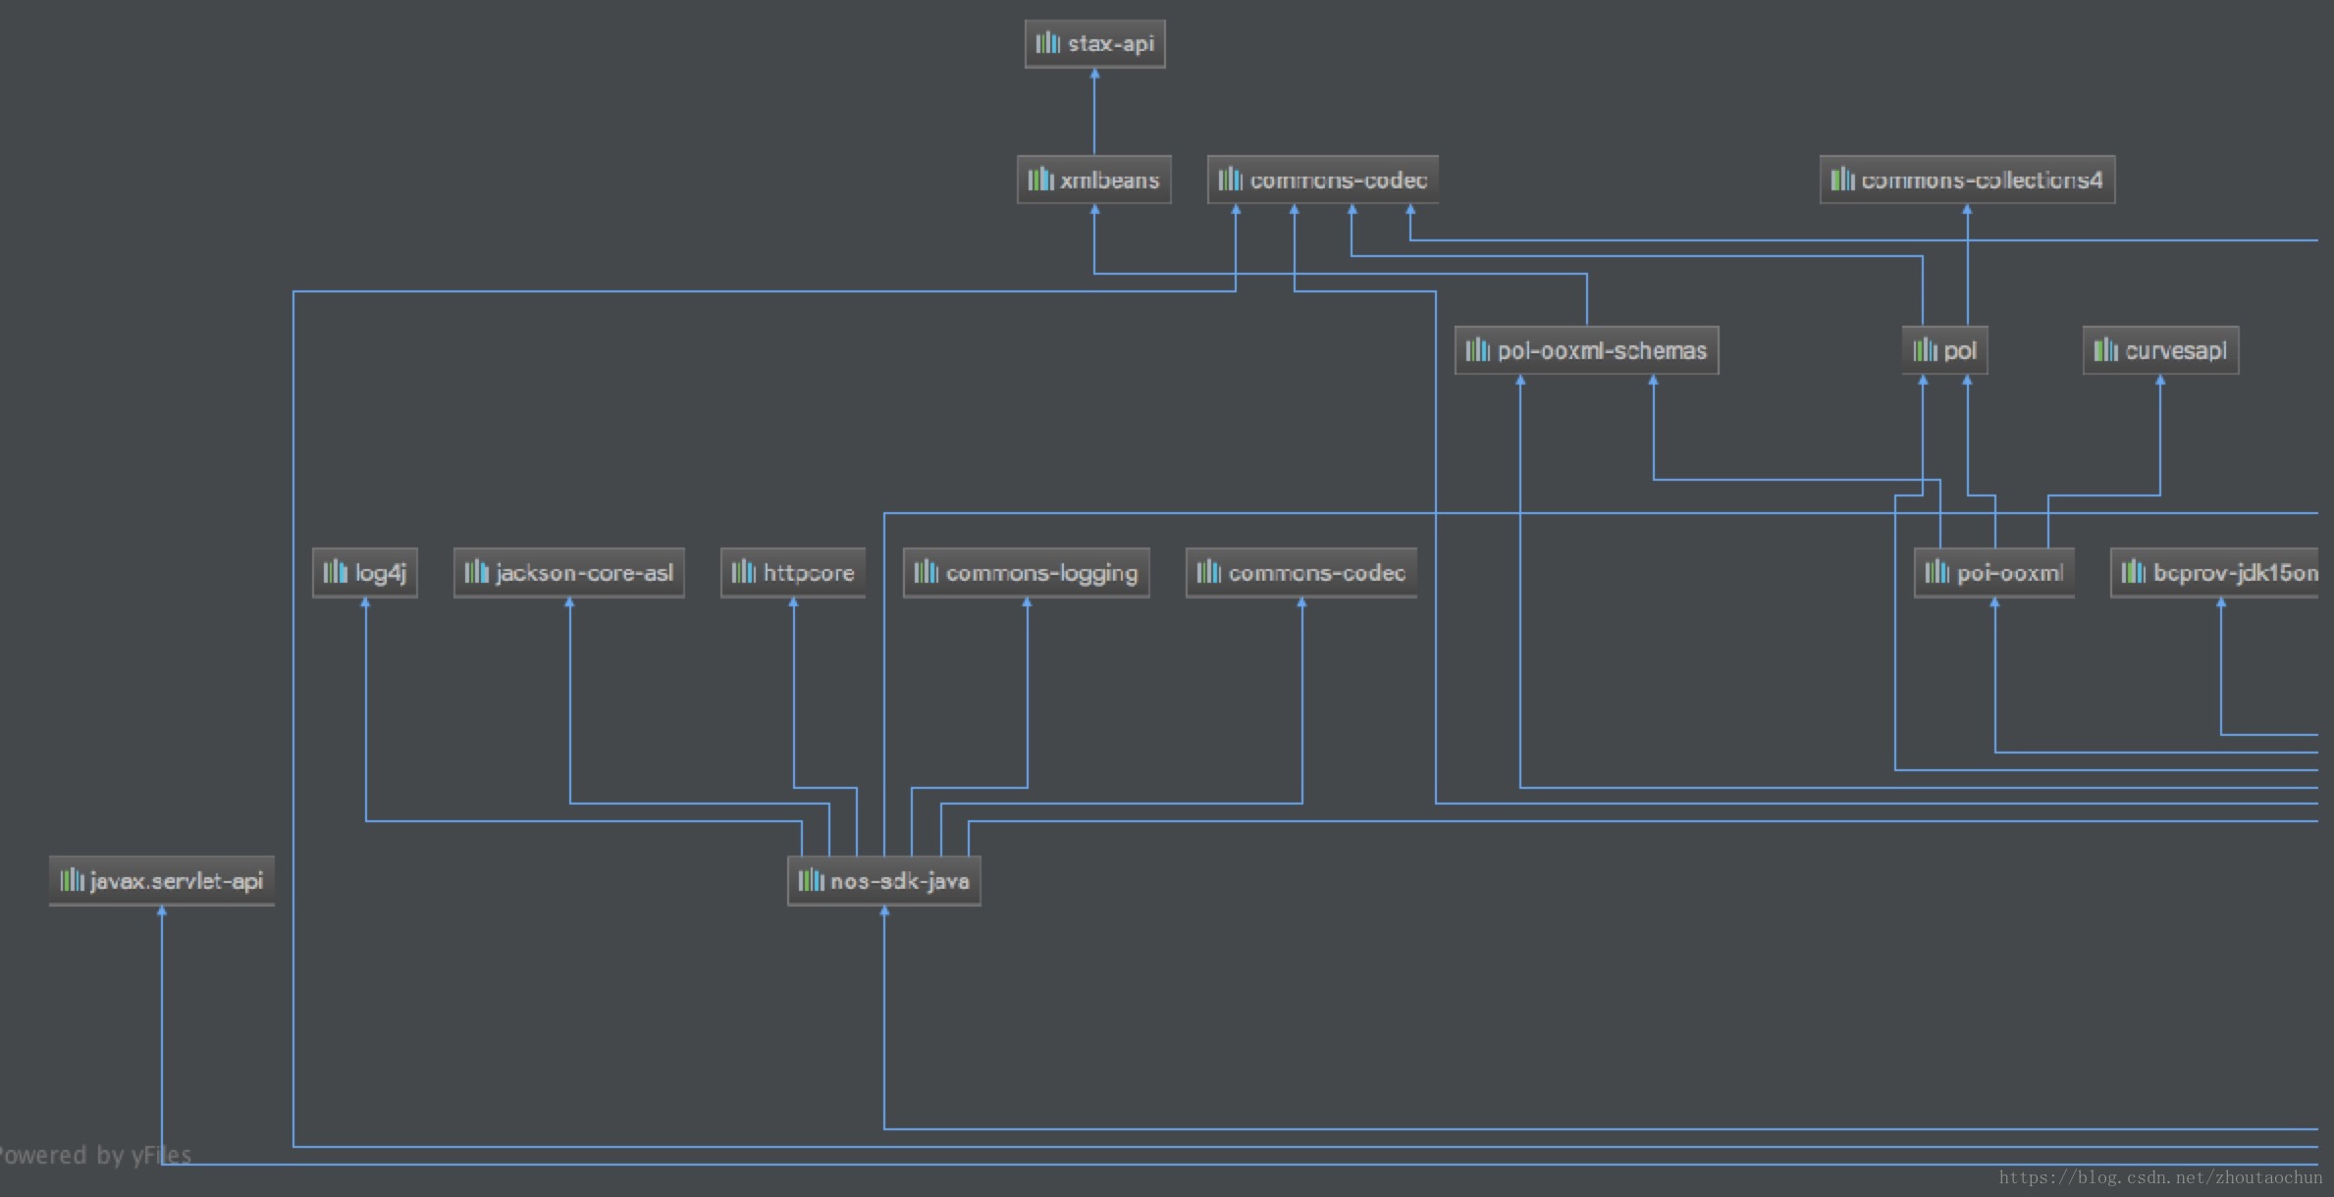Viewport: 2334px width, 1197px height.
Task: Select the jackson-core-asl node
Action: point(568,572)
